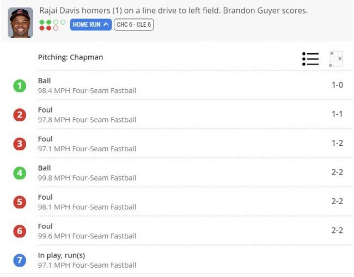Click the pitch 3 red foul marker
The width and height of the screenshot is (354, 277).
[20, 144]
